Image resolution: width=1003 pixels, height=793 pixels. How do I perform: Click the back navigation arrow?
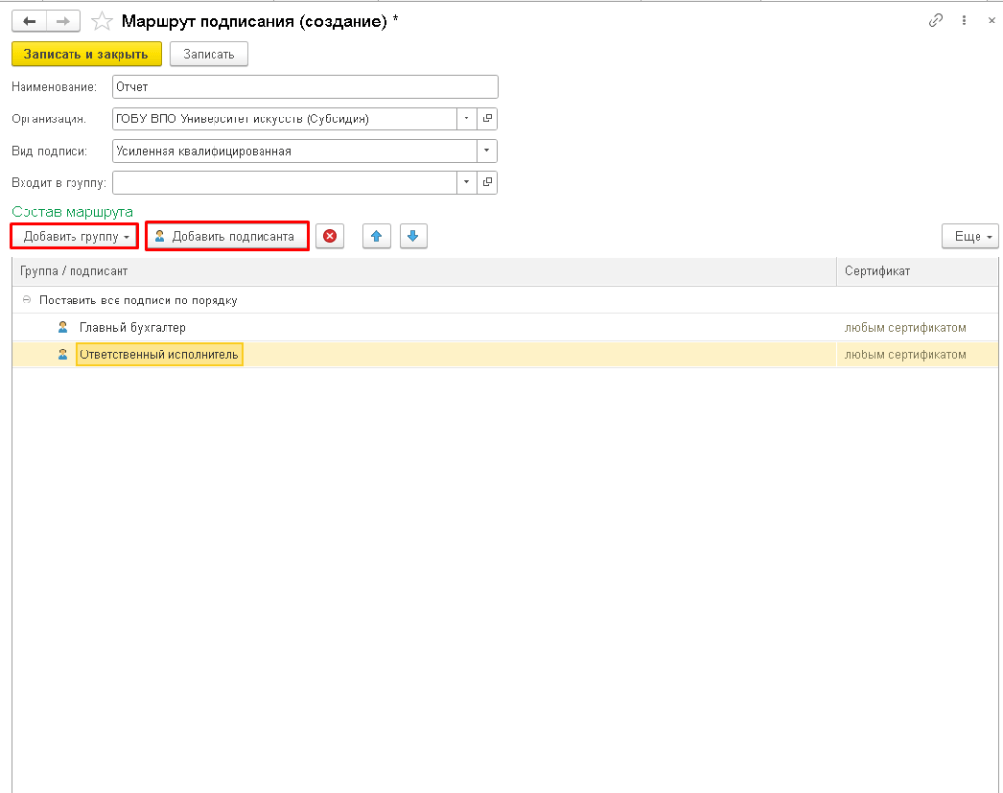(x=28, y=21)
